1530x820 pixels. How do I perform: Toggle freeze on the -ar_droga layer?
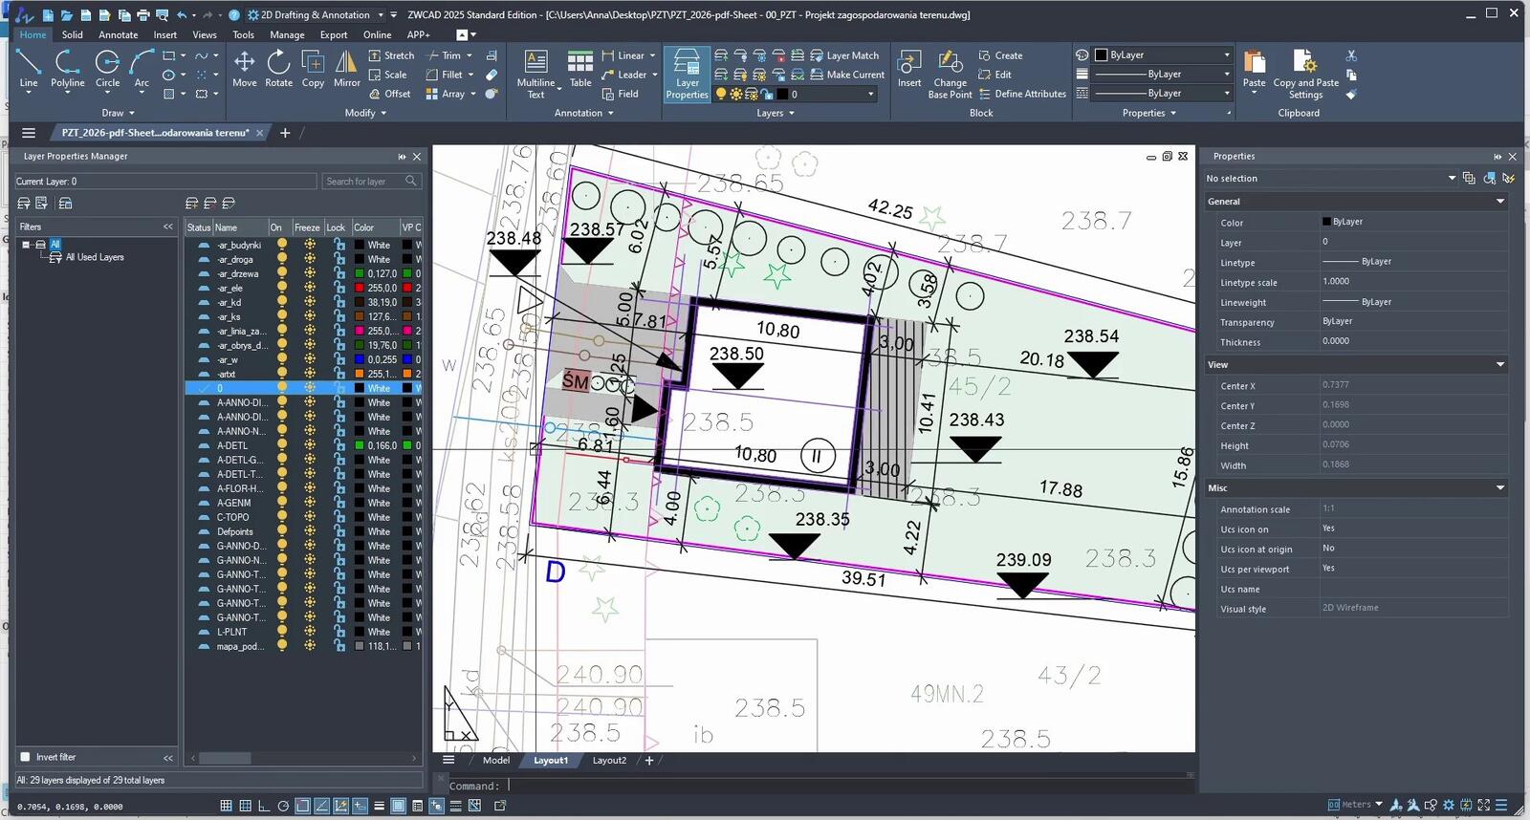(x=310, y=259)
